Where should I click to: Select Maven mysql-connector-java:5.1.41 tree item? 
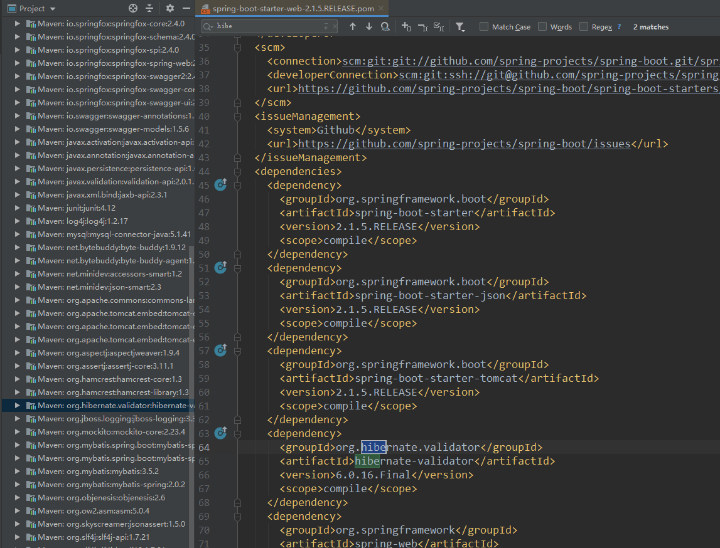click(114, 234)
